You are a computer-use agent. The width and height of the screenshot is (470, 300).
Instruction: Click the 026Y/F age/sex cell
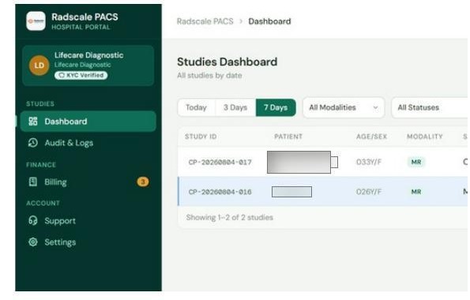pyautogui.click(x=369, y=192)
